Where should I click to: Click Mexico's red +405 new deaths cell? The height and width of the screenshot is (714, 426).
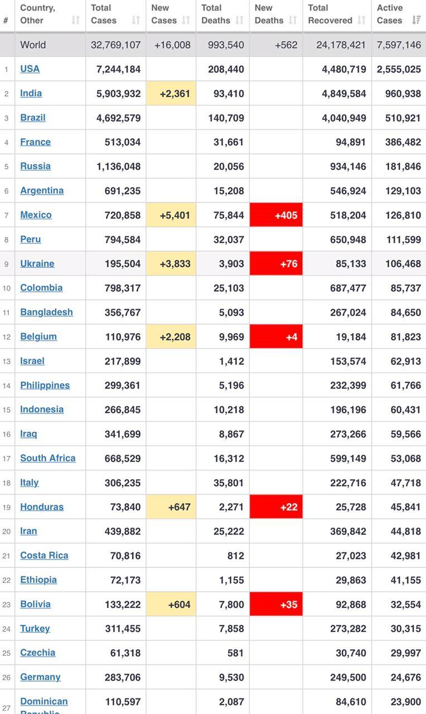point(276,215)
